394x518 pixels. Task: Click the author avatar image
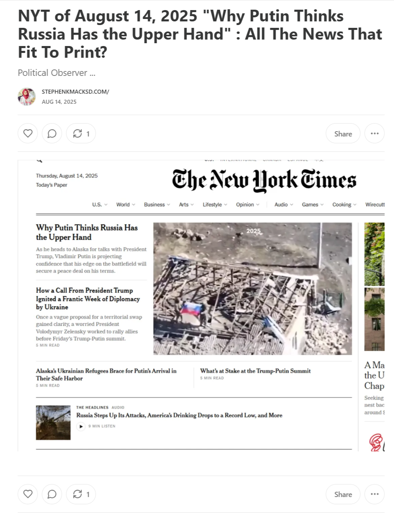pyautogui.click(x=27, y=96)
